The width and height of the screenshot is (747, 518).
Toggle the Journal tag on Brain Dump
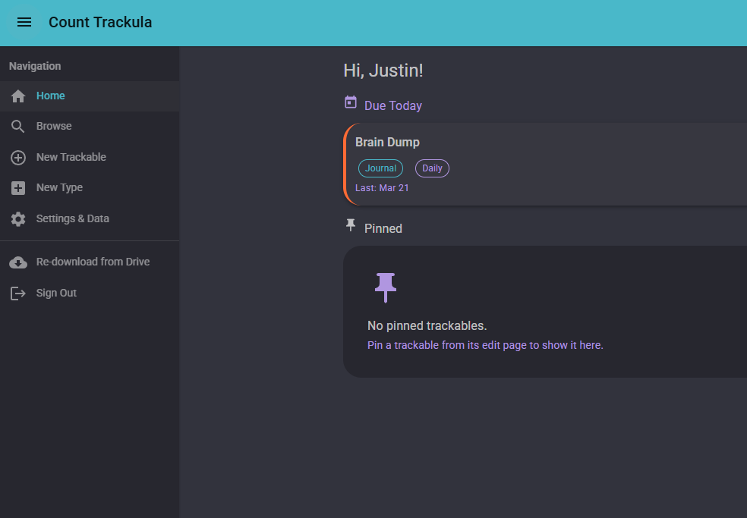[x=380, y=168]
